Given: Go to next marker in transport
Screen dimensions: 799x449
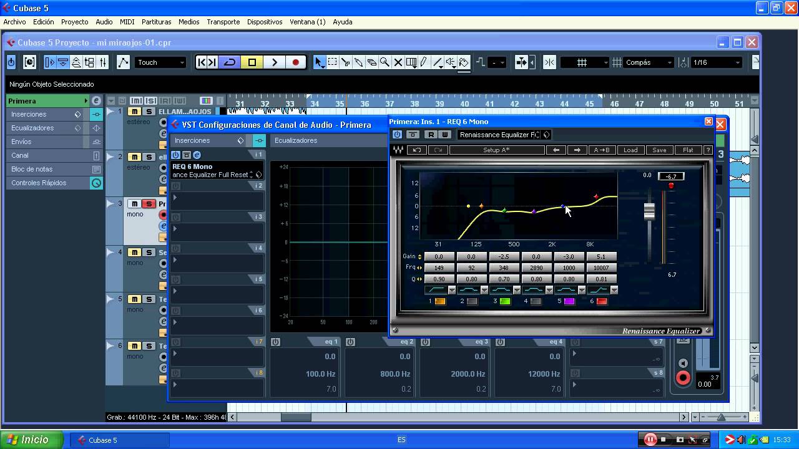Looking at the screenshot, I should (x=212, y=62).
